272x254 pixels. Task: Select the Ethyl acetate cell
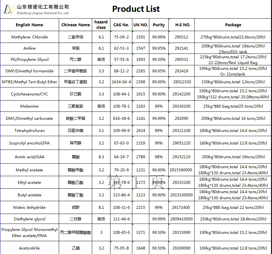coord(30,182)
